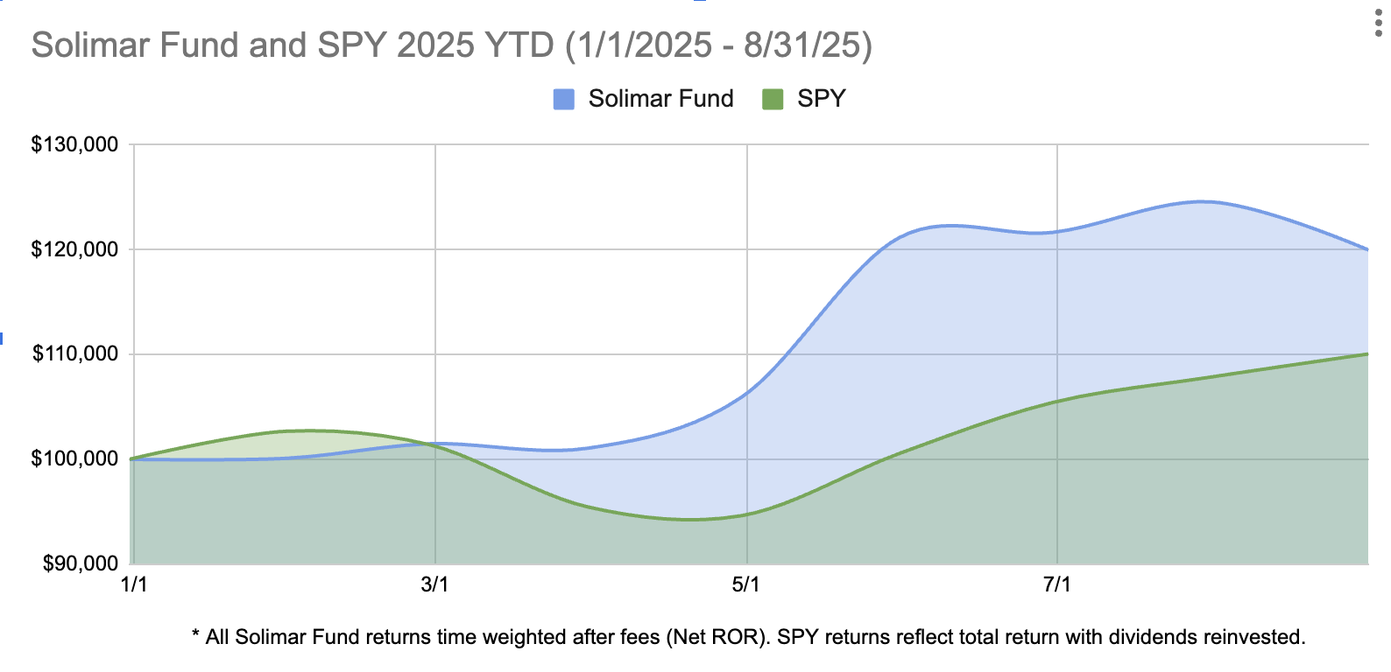
Task: Click the $90,000 vertical axis label
Action: point(81,563)
